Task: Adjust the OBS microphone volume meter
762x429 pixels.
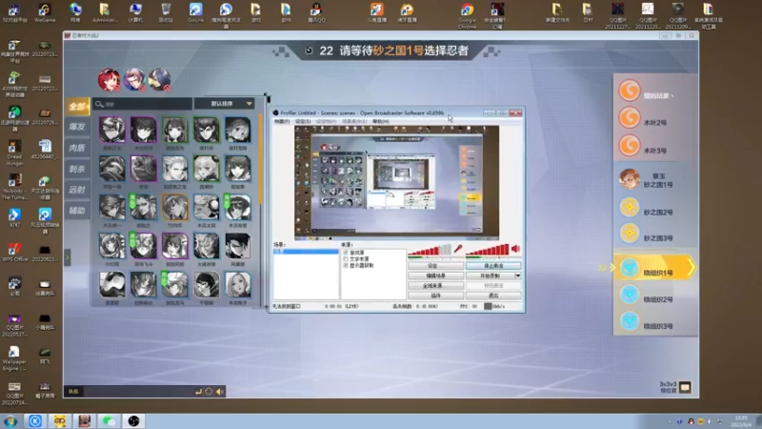Action: pyautogui.click(x=430, y=250)
